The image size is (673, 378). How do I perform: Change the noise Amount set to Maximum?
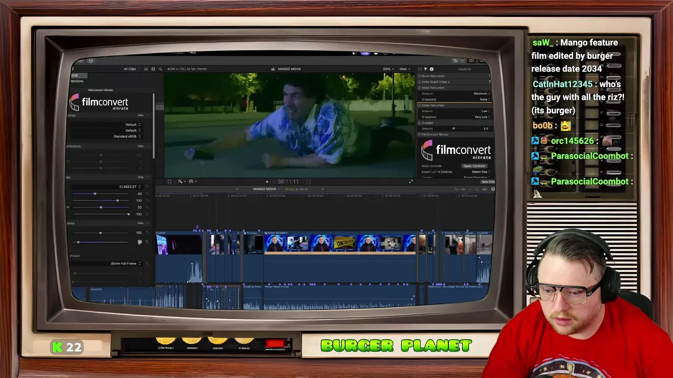click(x=482, y=93)
